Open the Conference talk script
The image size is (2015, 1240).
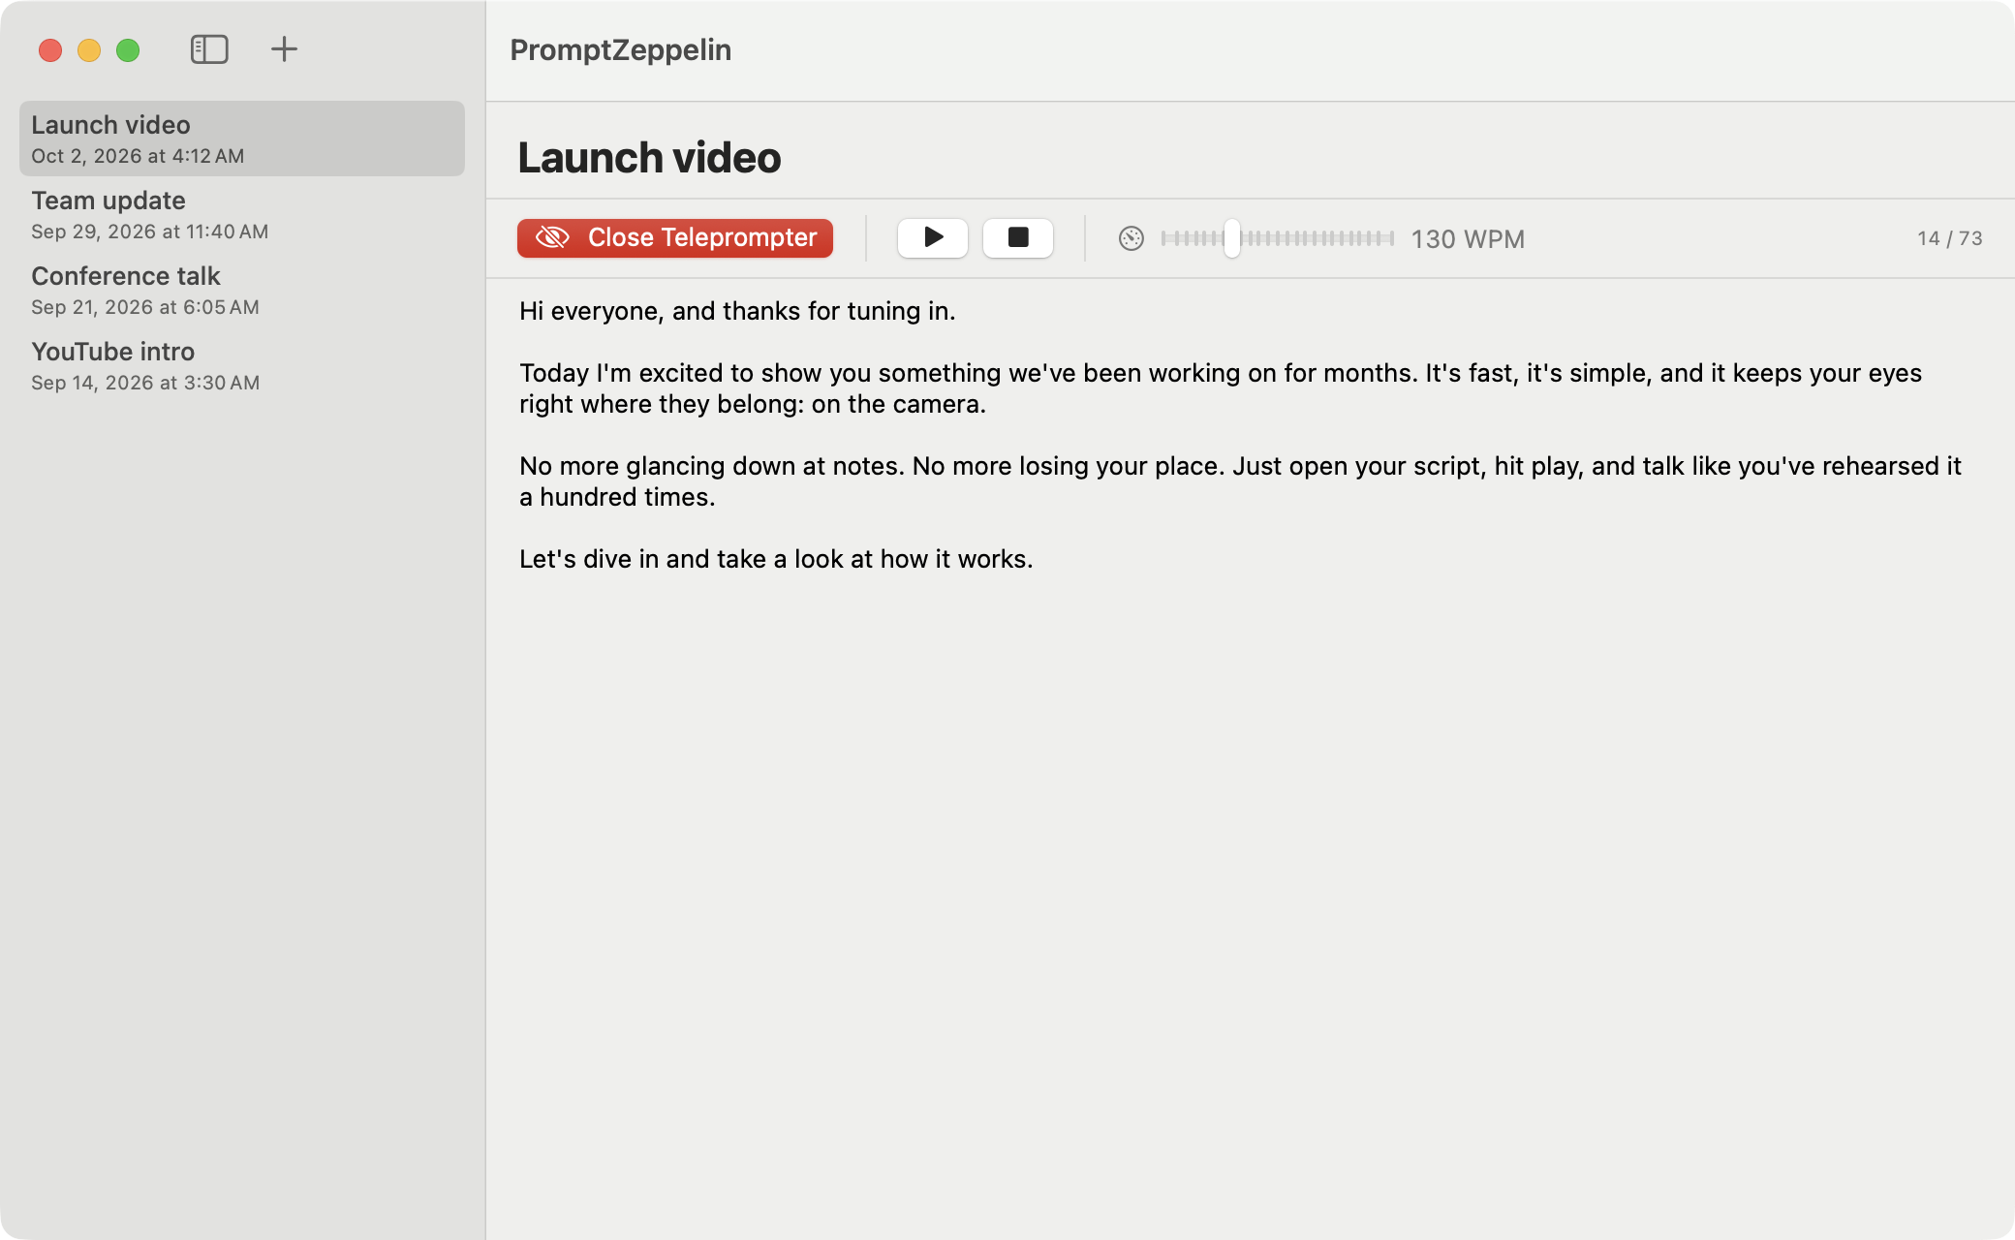[242, 290]
